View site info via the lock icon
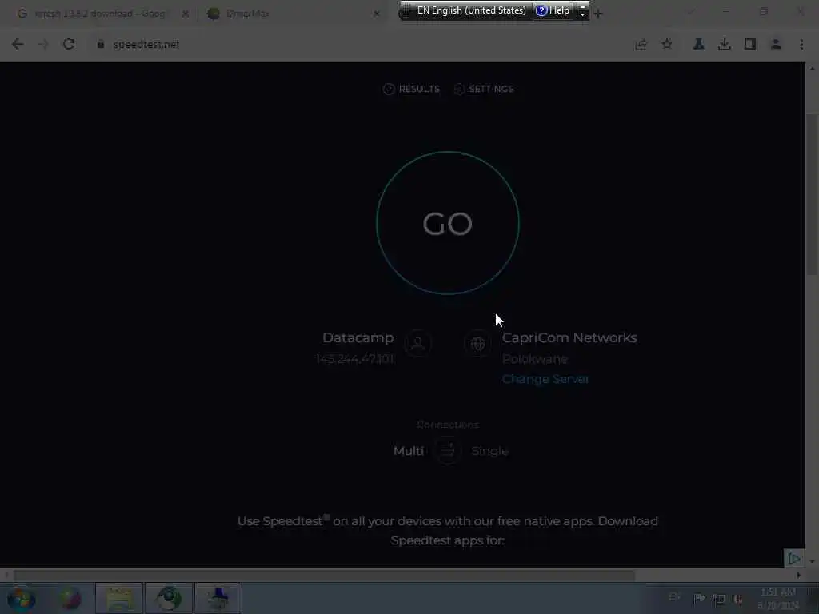Viewport: 819px width, 614px height. pyautogui.click(x=100, y=45)
